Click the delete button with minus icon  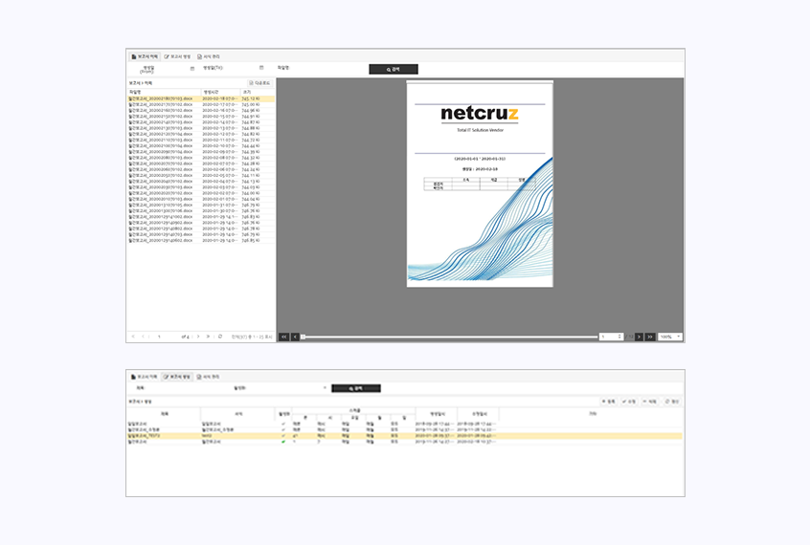coord(650,402)
